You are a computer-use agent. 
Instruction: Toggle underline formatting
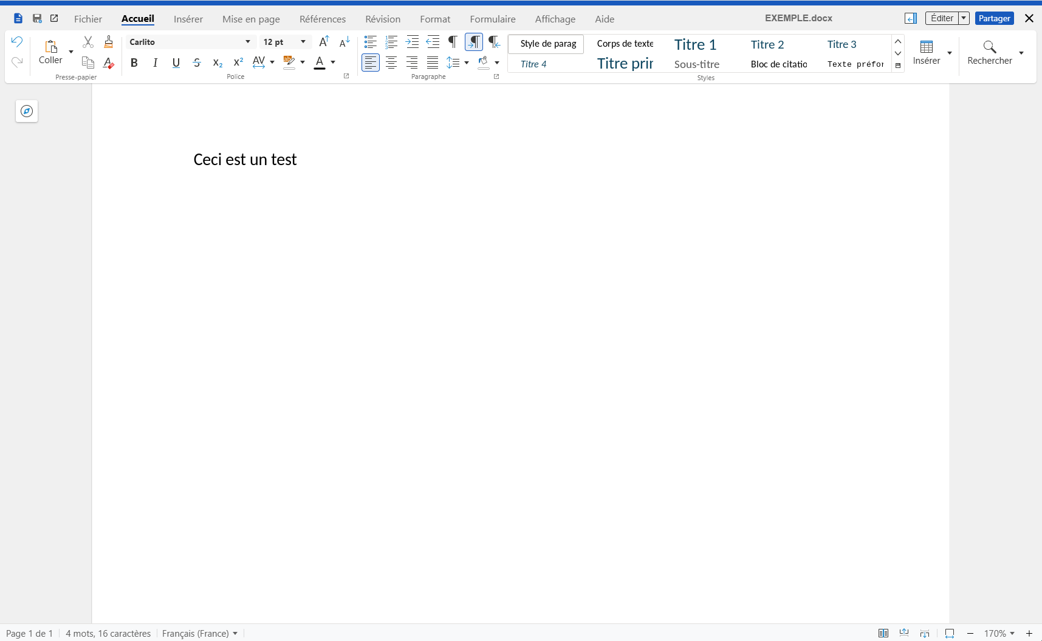pos(176,62)
